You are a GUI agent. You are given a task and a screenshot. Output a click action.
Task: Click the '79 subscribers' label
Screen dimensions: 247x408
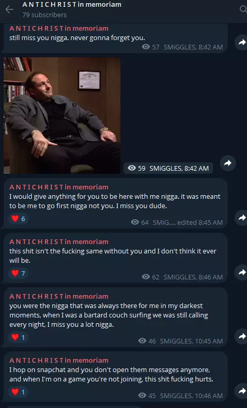[44, 15]
